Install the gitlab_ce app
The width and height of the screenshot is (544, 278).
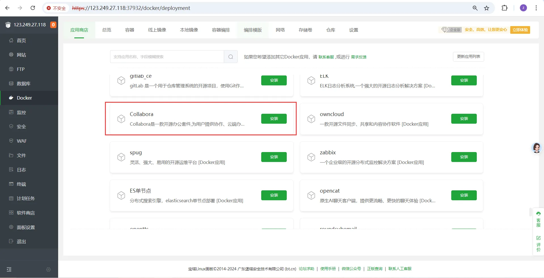tap(274, 80)
